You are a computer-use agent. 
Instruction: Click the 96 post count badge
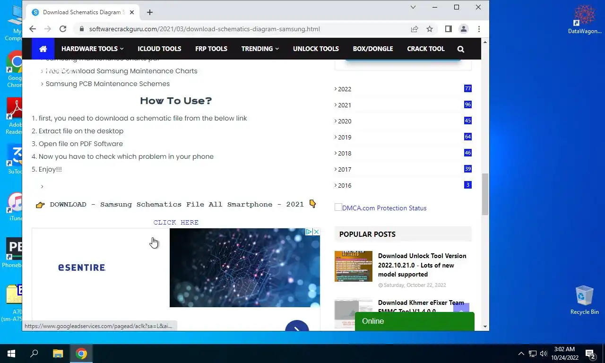pos(468,104)
